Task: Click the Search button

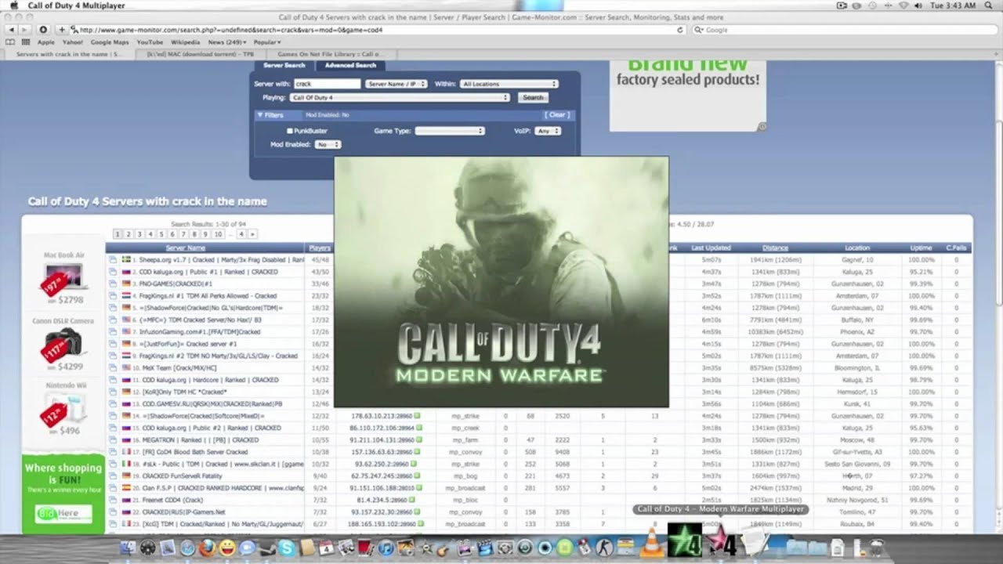Action: [x=533, y=98]
